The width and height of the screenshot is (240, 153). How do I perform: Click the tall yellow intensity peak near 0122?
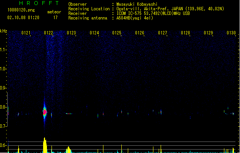tap(45, 145)
